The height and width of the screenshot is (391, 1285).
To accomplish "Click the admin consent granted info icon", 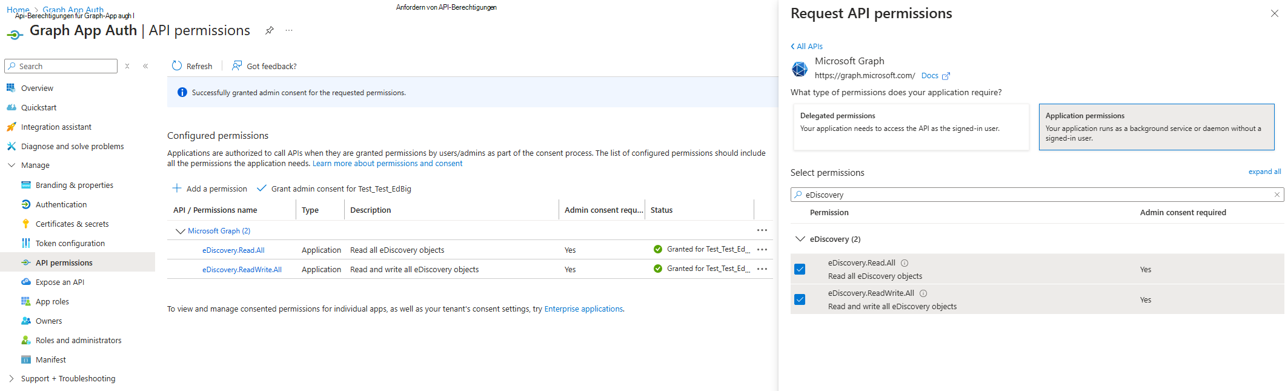I will 182,92.
